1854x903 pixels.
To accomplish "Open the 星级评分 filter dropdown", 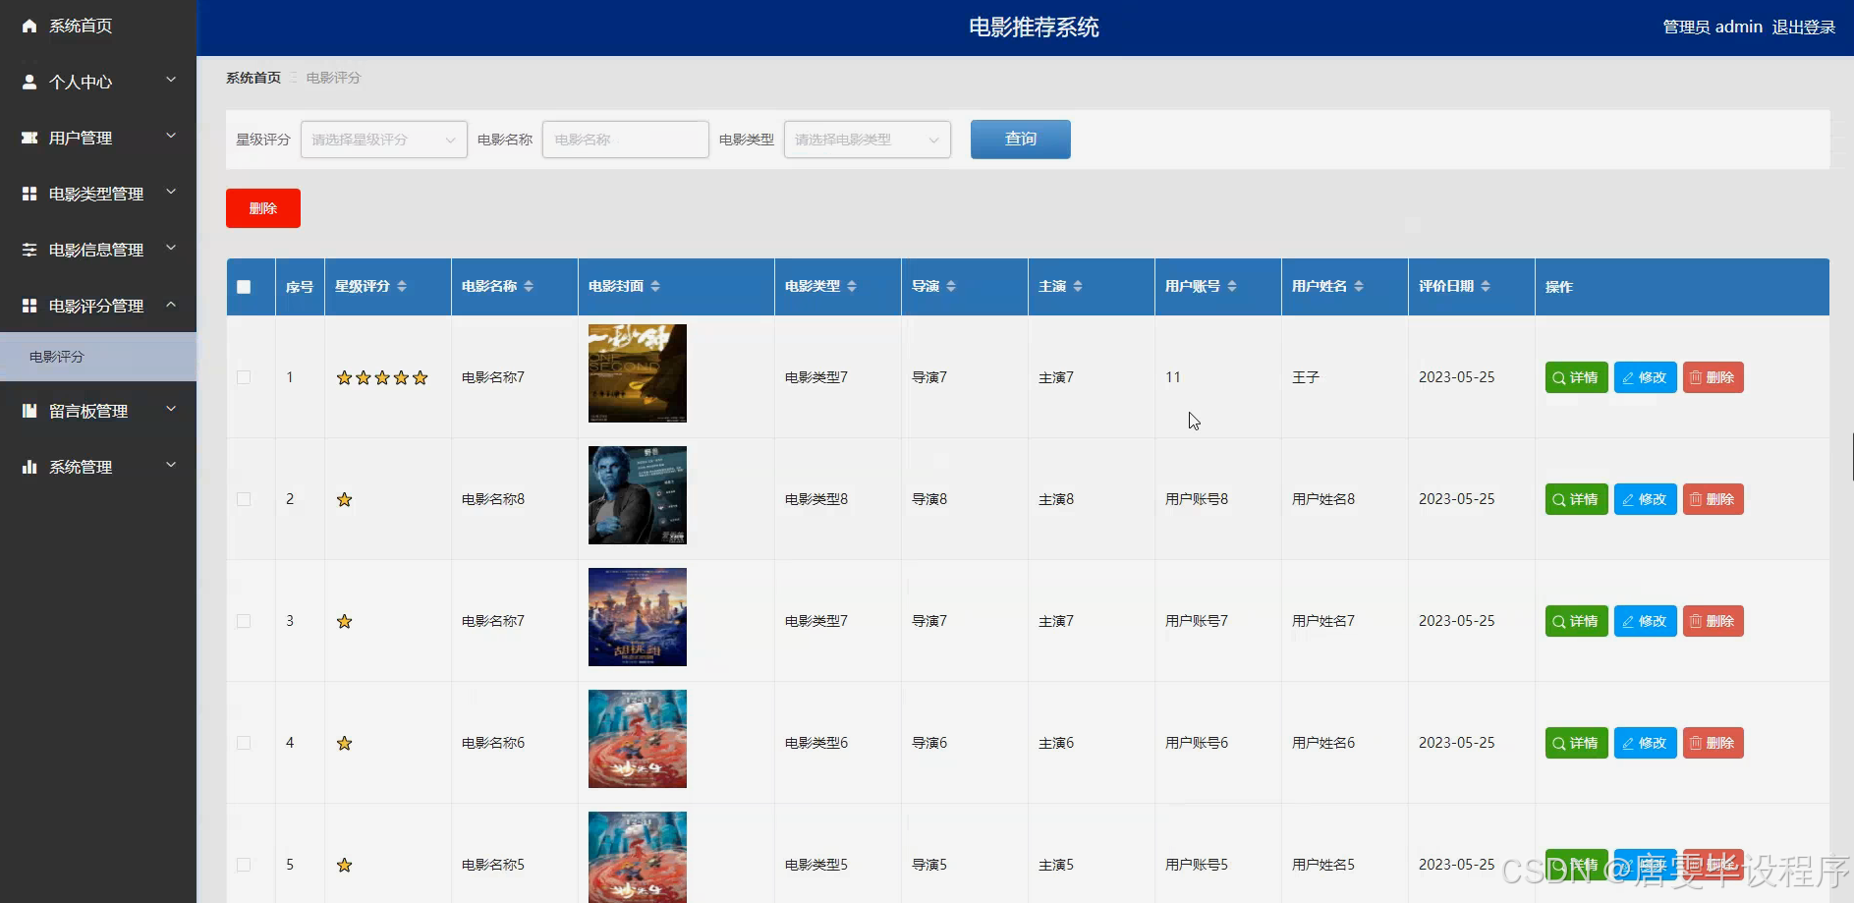I will pos(384,140).
